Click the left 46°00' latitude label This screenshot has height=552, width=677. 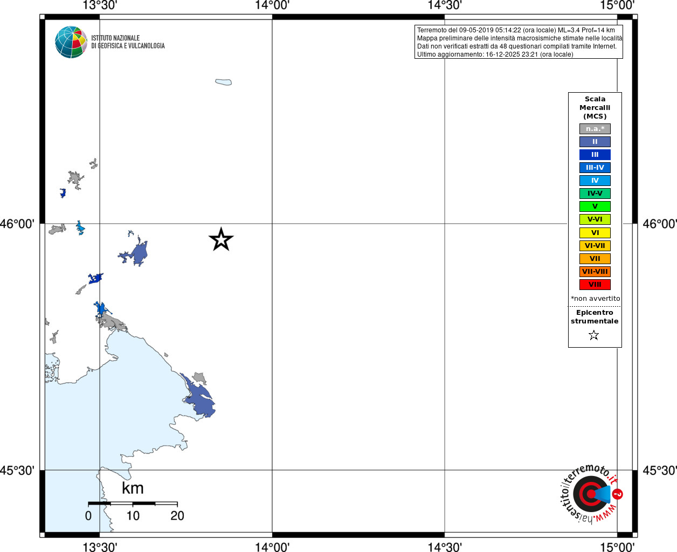click(17, 224)
